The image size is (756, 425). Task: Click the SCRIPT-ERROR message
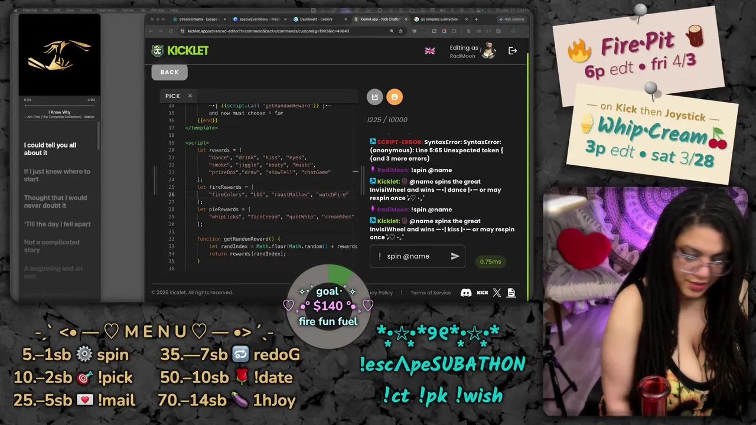(443, 150)
